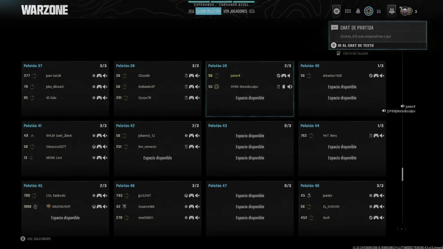
Task: Click the Steam icon next to JuniorR
Action: point(279,76)
